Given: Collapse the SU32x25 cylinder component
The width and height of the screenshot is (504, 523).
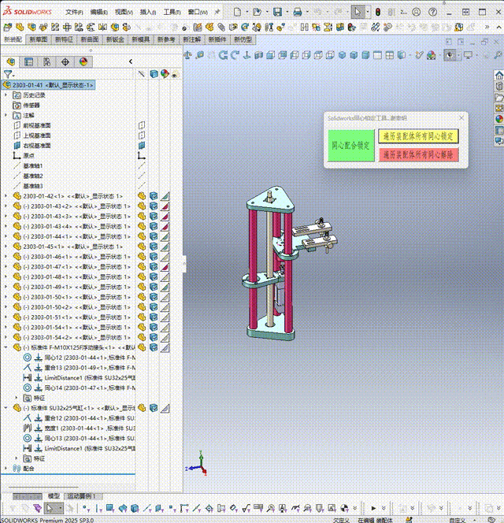Looking at the screenshot, I should tap(6, 408).
